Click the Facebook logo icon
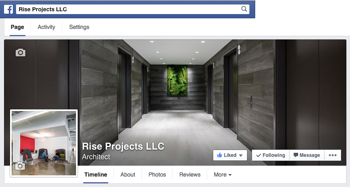This screenshot has width=350, height=187. pyautogui.click(x=8, y=9)
